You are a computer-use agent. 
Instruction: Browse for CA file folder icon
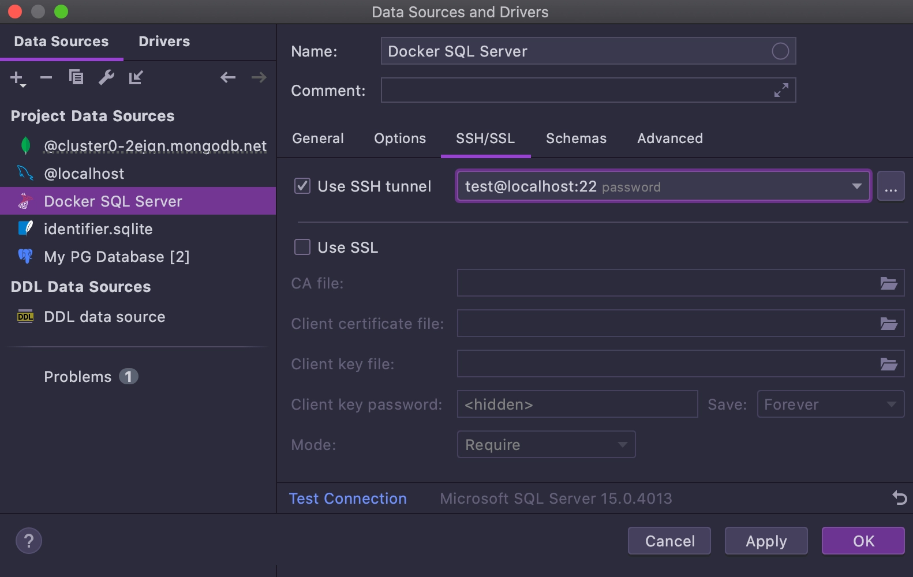889,283
